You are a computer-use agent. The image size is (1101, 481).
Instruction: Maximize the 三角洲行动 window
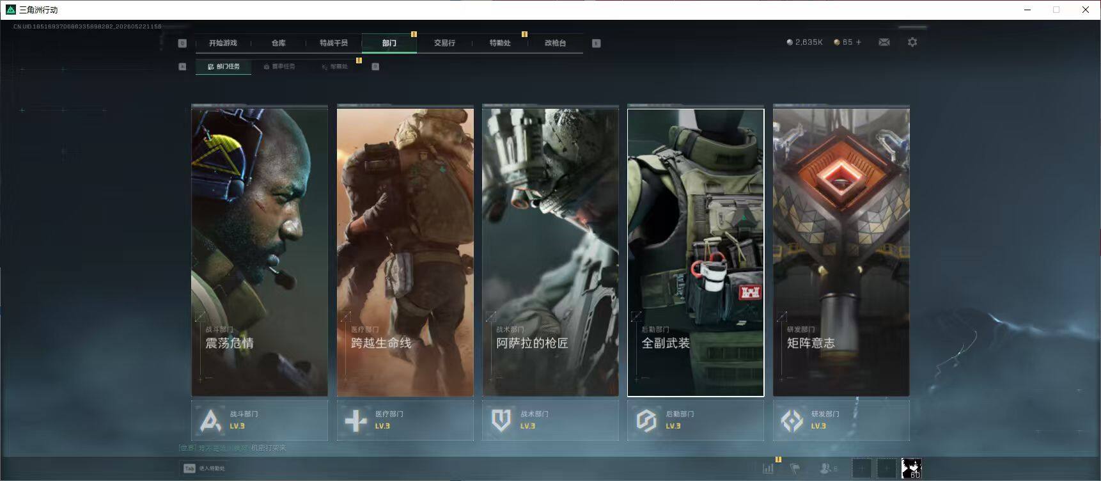click(x=1056, y=10)
